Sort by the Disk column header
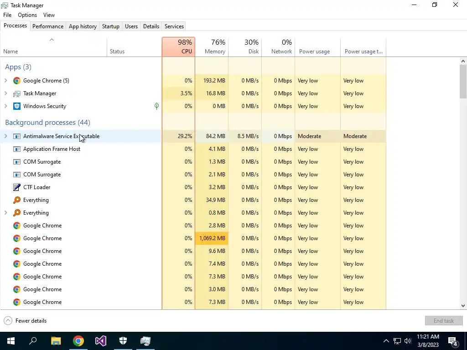The height and width of the screenshot is (350, 467). (245, 47)
